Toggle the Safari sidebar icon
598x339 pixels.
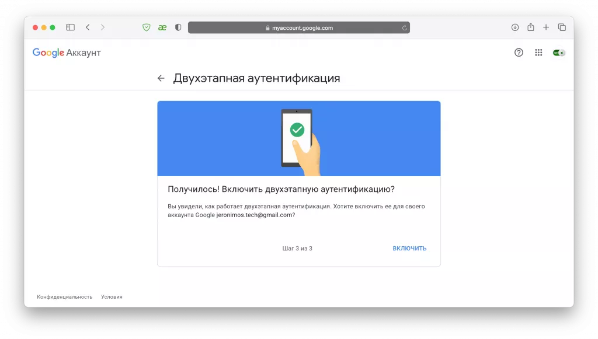click(70, 27)
